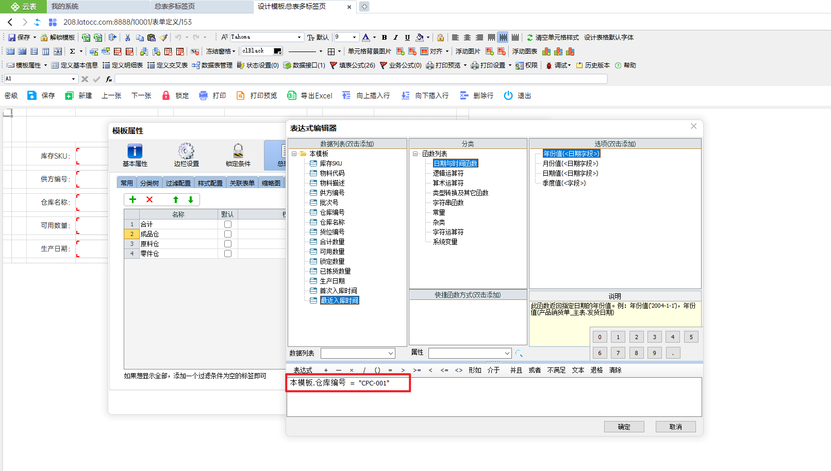Open the 过滤配置 tab
The width and height of the screenshot is (831, 471).
pyautogui.click(x=178, y=183)
